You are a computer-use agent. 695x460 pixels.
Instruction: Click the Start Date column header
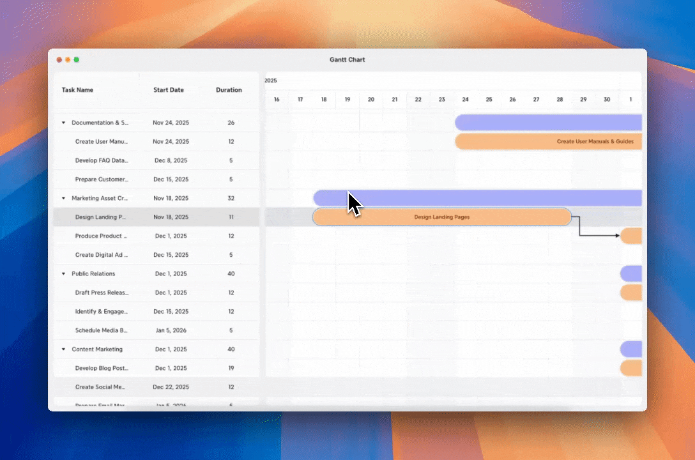click(x=169, y=90)
